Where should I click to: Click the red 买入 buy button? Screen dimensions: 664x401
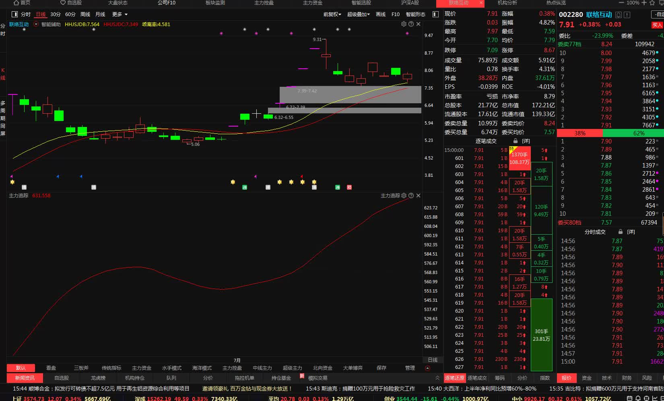657,25
